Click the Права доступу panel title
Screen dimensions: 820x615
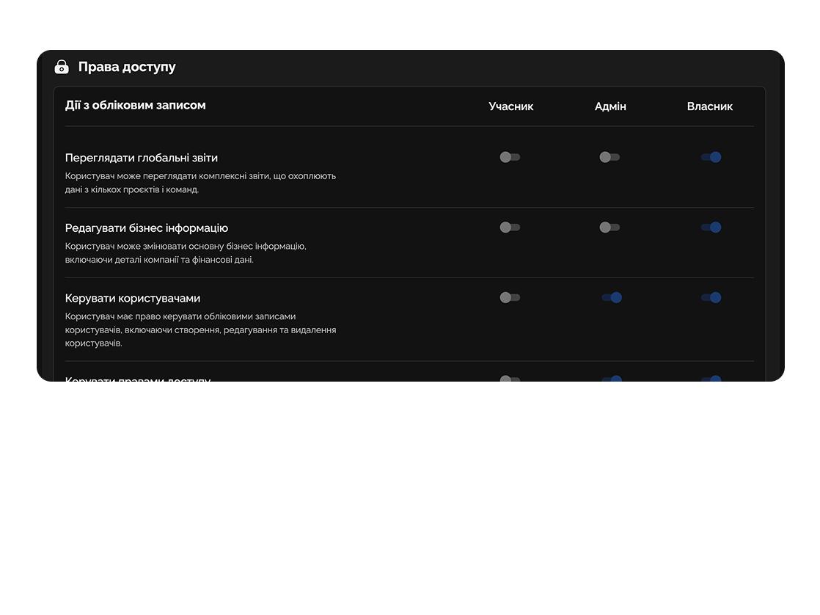(x=127, y=67)
